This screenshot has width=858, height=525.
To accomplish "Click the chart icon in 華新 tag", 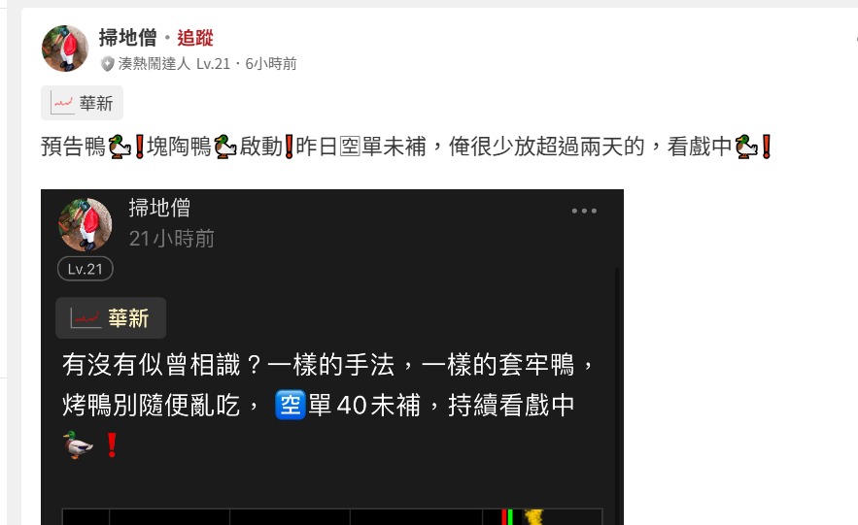I will (x=62, y=103).
